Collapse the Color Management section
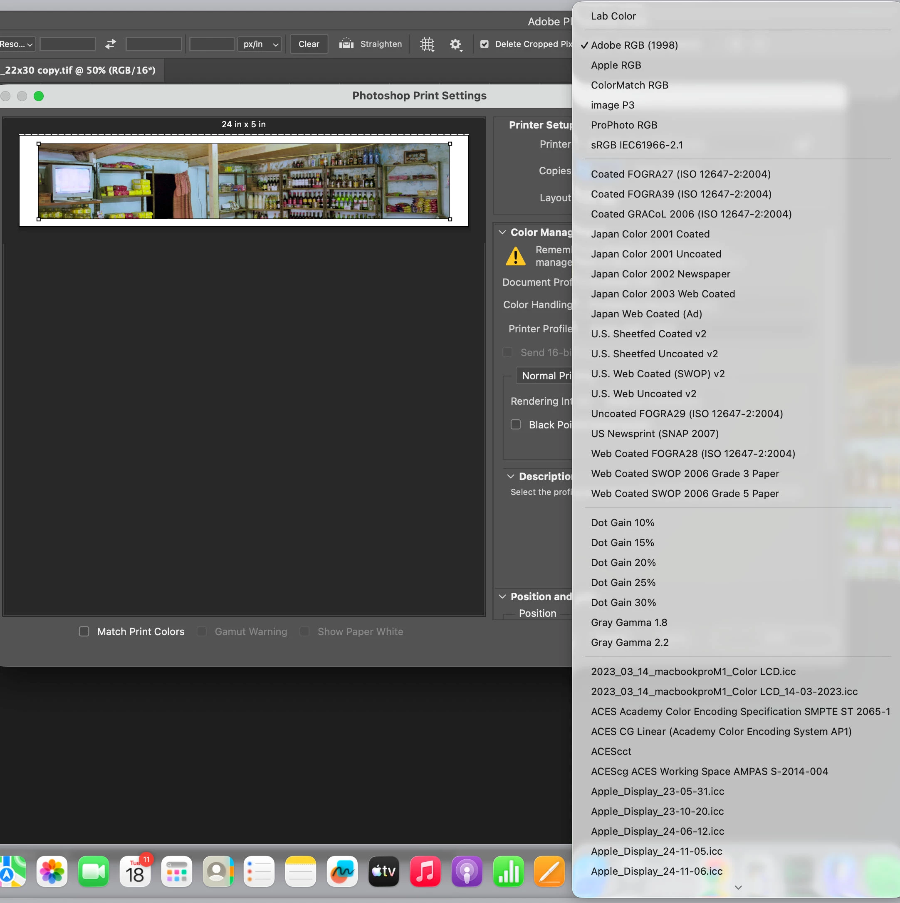Image resolution: width=900 pixels, height=903 pixels. click(x=502, y=232)
